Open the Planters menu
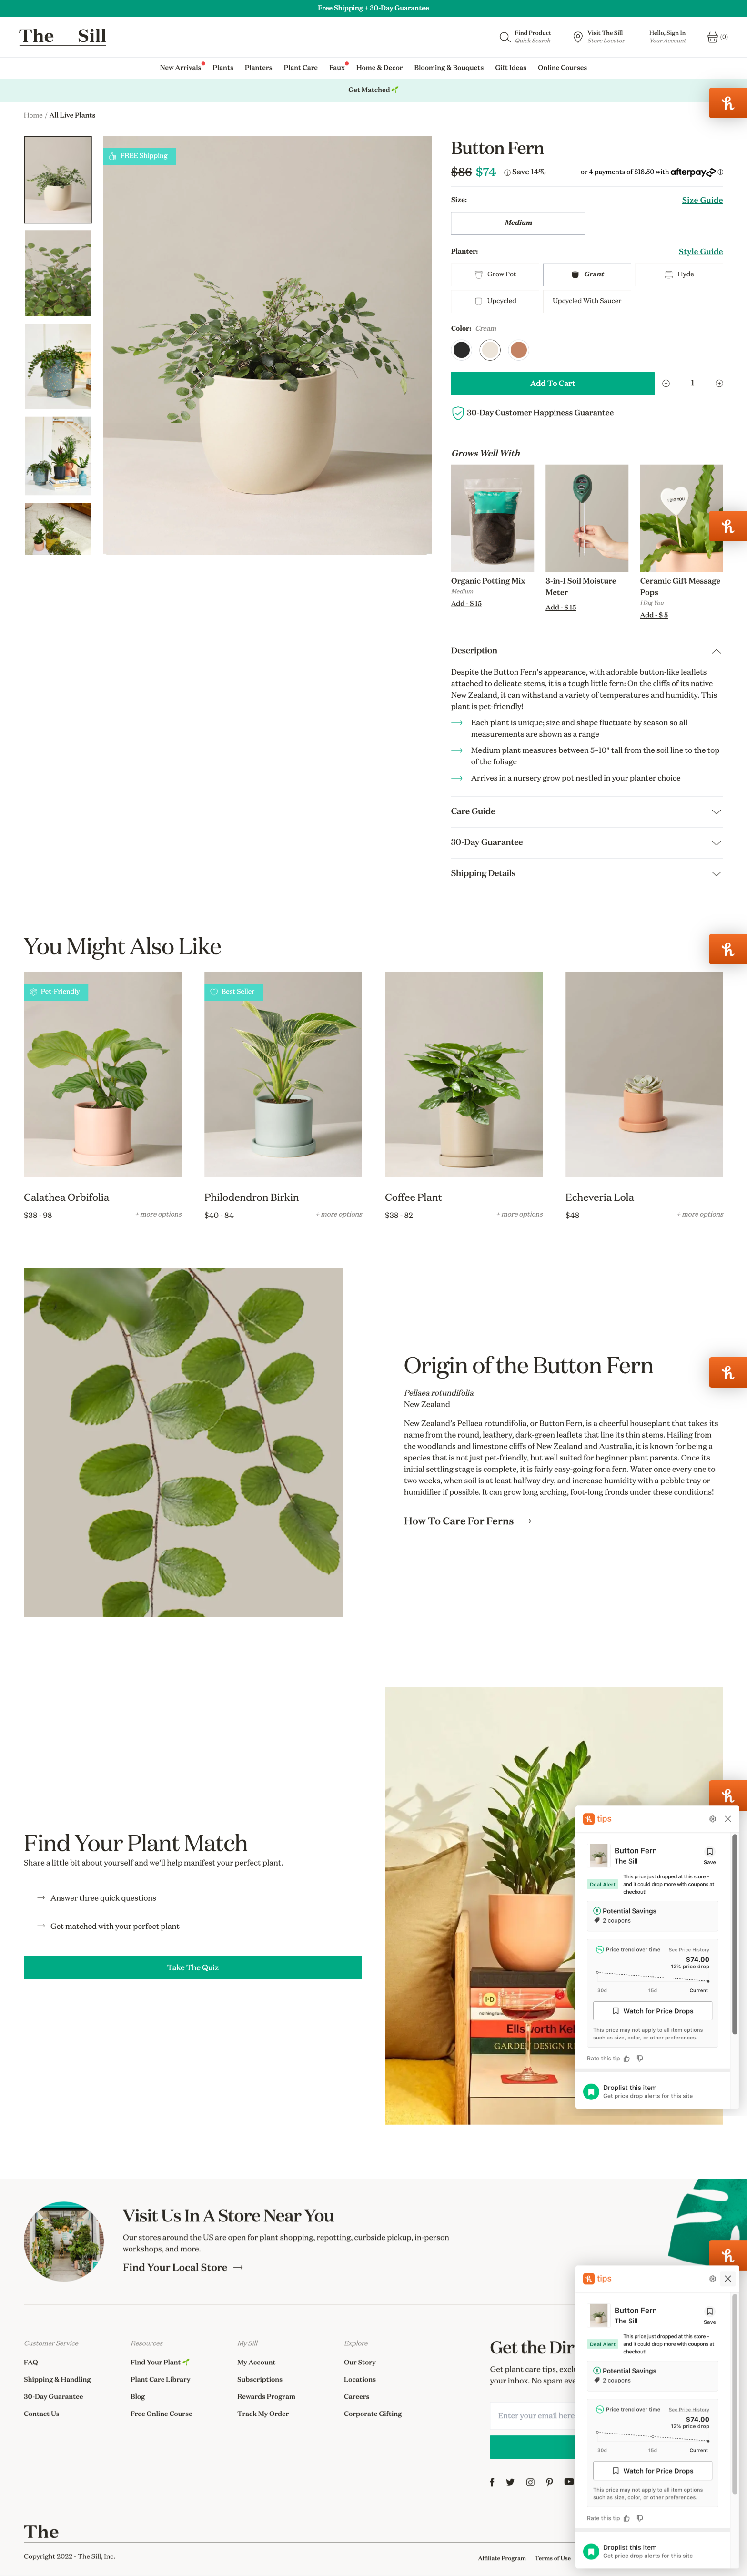 [258, 68]
